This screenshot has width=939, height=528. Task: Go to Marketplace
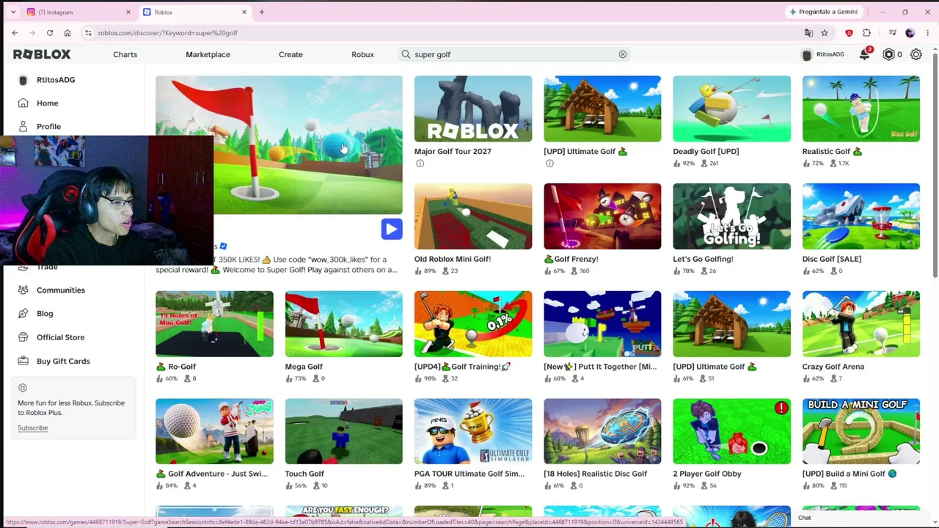(x=208, y=54)
